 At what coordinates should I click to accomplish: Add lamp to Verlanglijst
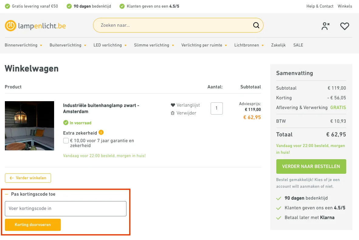click(x=185, y=105)
